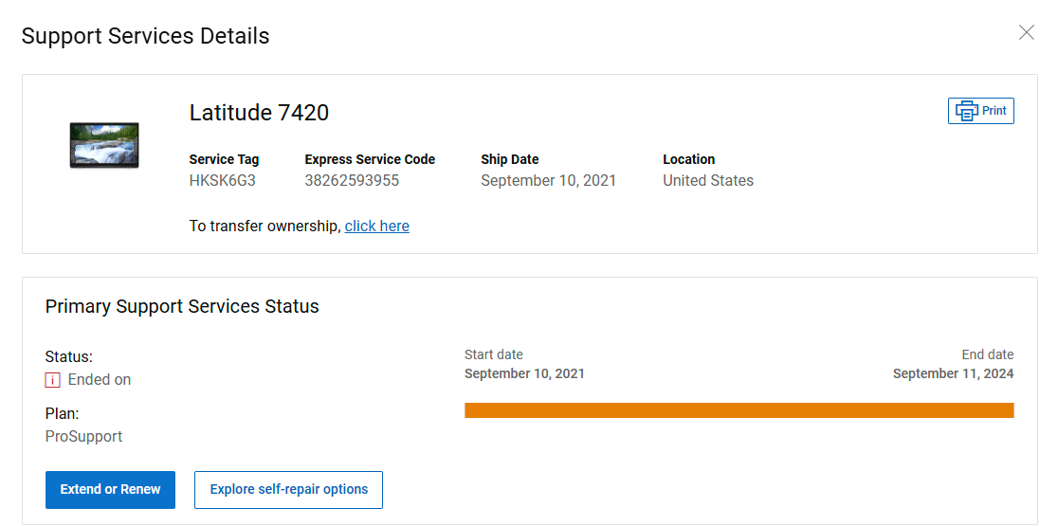
Task: Open the 'click here' transfer ownership link
Action: pyautogui.click(x=376, y=226)
